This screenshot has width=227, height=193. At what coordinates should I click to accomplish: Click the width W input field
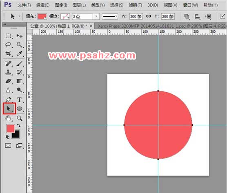[136, 16]
